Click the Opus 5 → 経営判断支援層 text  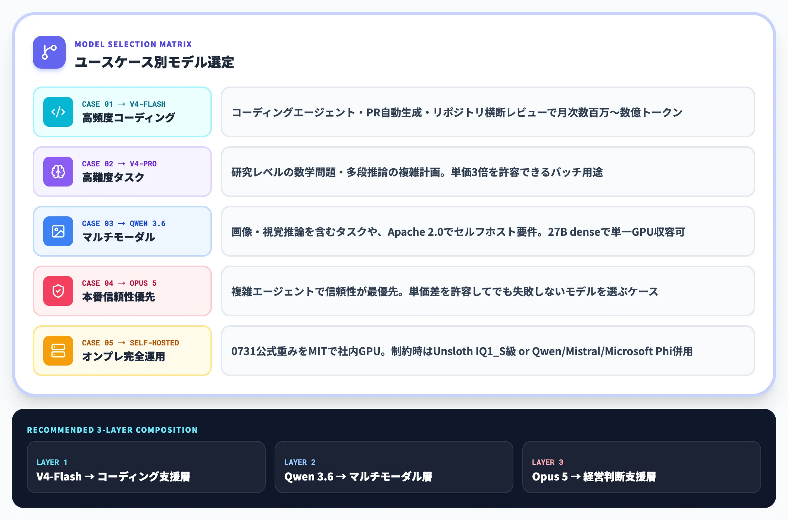pyautogui.click(x=594, y=477)
